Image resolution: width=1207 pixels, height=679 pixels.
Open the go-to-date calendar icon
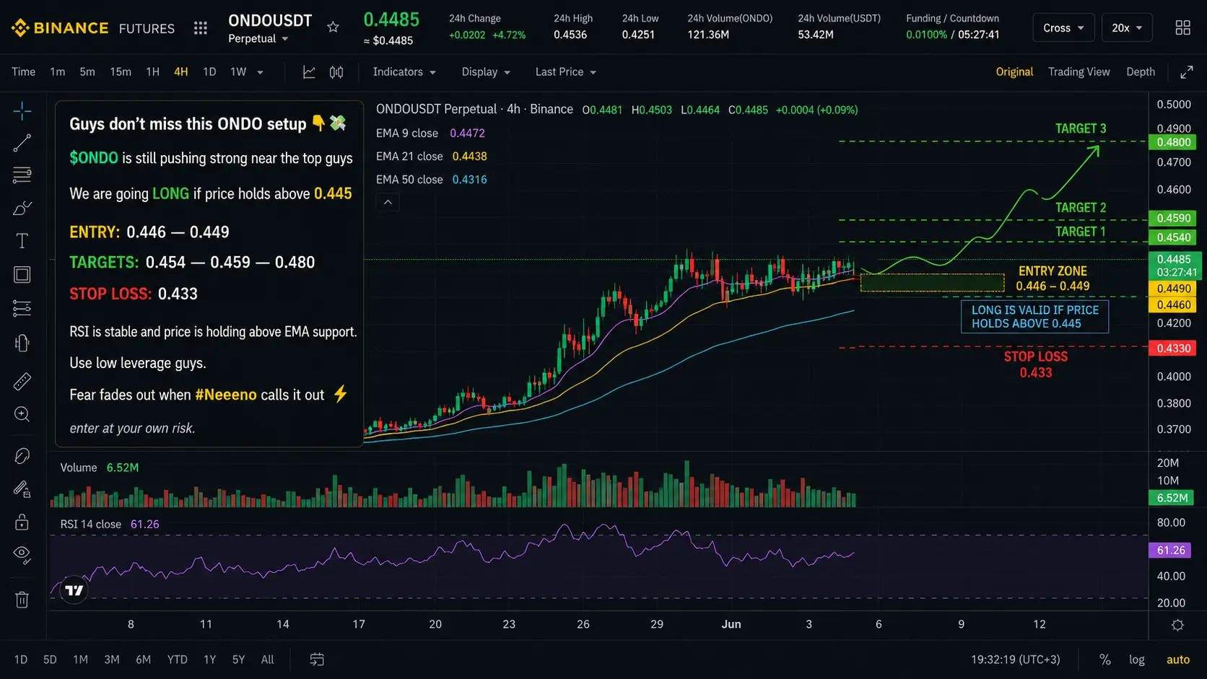click(317, 660)
